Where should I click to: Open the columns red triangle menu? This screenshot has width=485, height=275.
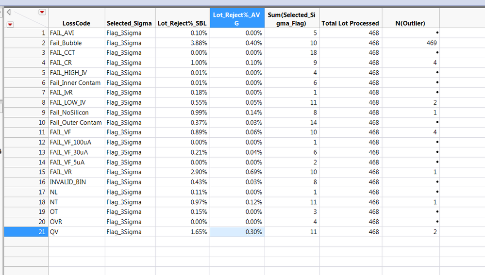(42, 12)
